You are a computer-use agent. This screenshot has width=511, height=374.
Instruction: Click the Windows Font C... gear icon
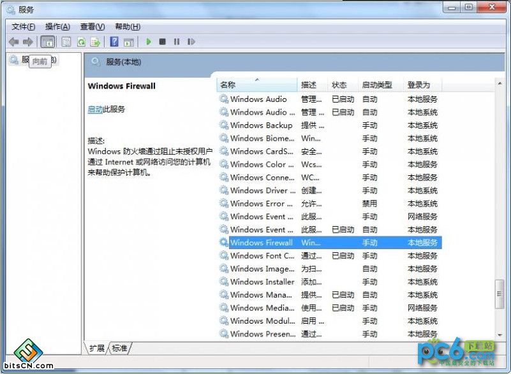[x=224, y=255]
